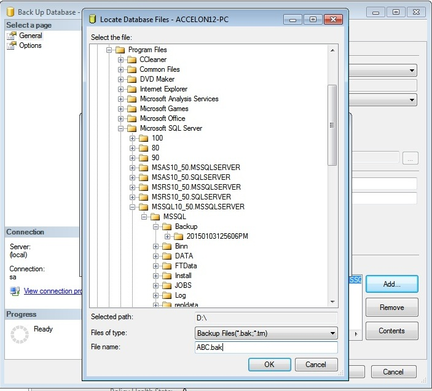Click the file tree vertical scrollbar thumb

pos(332,125)
